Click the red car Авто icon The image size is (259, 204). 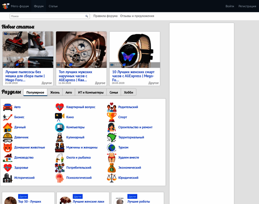tap(7, 107)
